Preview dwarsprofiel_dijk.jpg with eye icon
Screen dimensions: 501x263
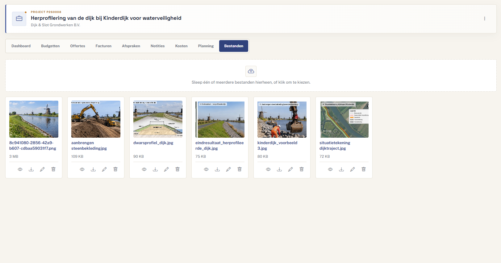(x=144, y=169)
